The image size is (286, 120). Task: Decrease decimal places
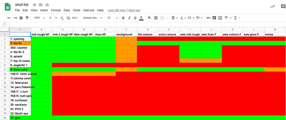point(62,18)
